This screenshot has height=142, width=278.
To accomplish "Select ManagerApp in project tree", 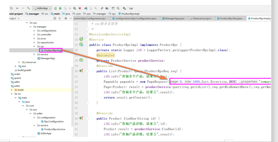I will [46, 58].
